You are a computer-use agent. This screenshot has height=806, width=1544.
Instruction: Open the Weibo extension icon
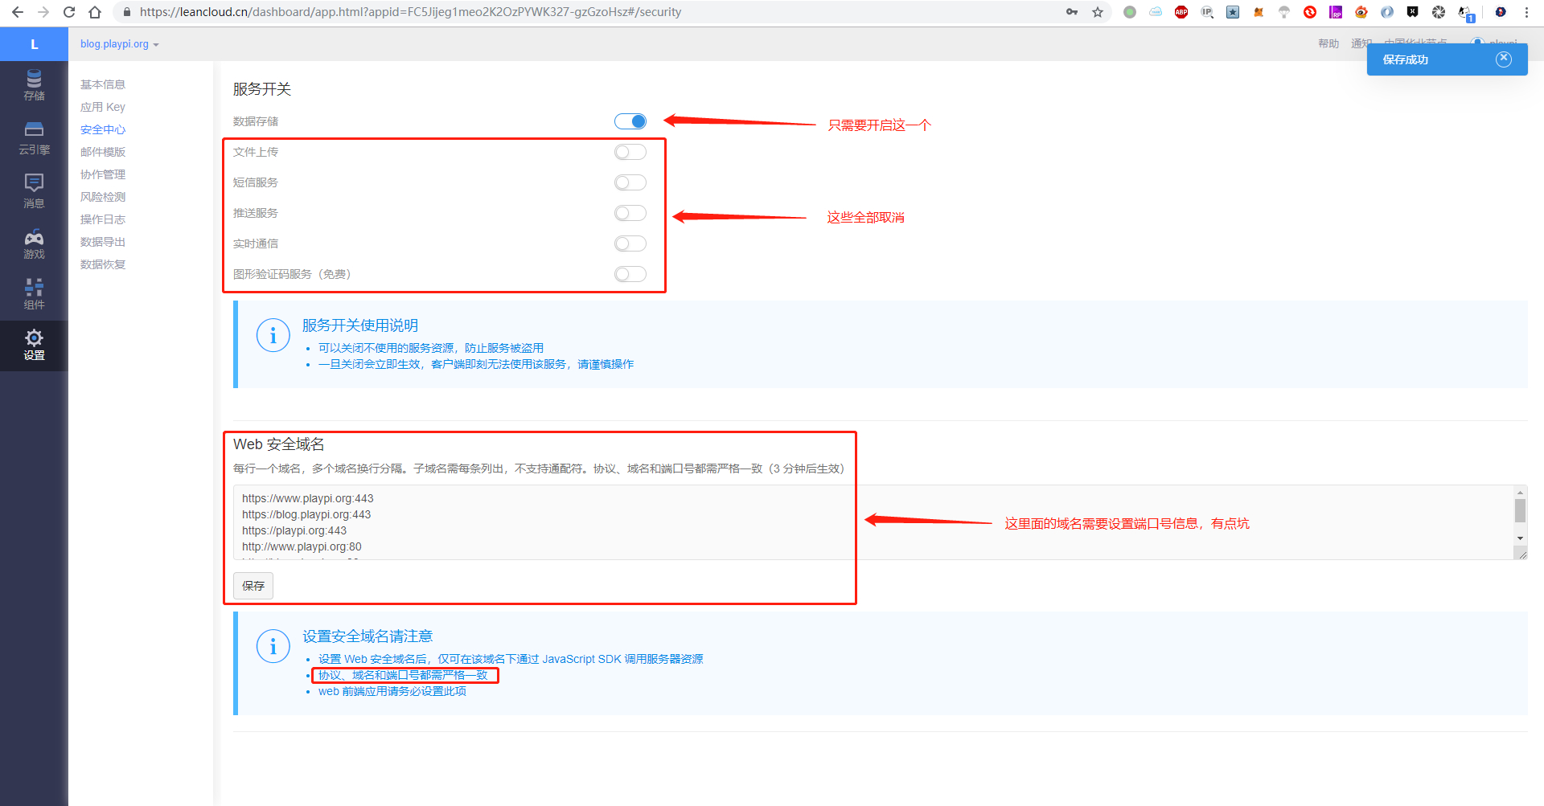tap(1361, 12)
